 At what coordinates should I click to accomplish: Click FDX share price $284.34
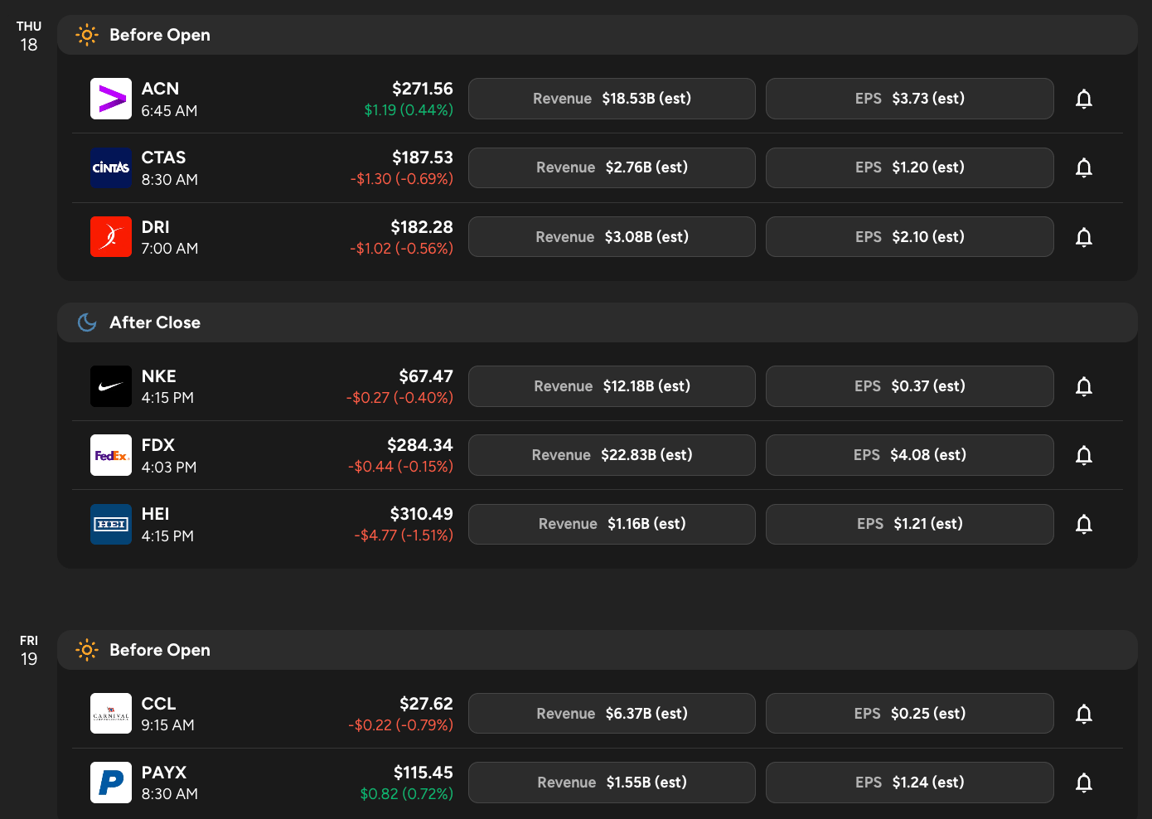420,445
